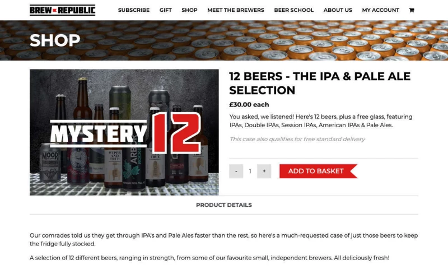Click the Mystery 12 product image
This screenshot has width=448, height=269.
point(124,132)
